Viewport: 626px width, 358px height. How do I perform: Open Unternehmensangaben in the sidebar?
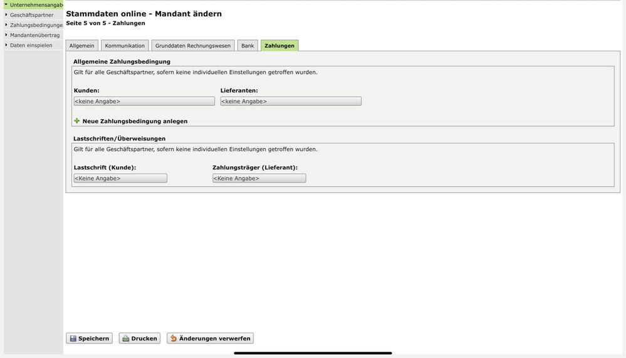(x=34, y=5)
